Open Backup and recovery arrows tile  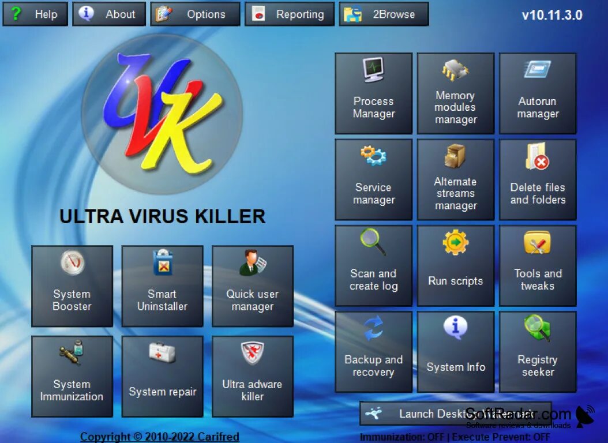pos(373,351)
